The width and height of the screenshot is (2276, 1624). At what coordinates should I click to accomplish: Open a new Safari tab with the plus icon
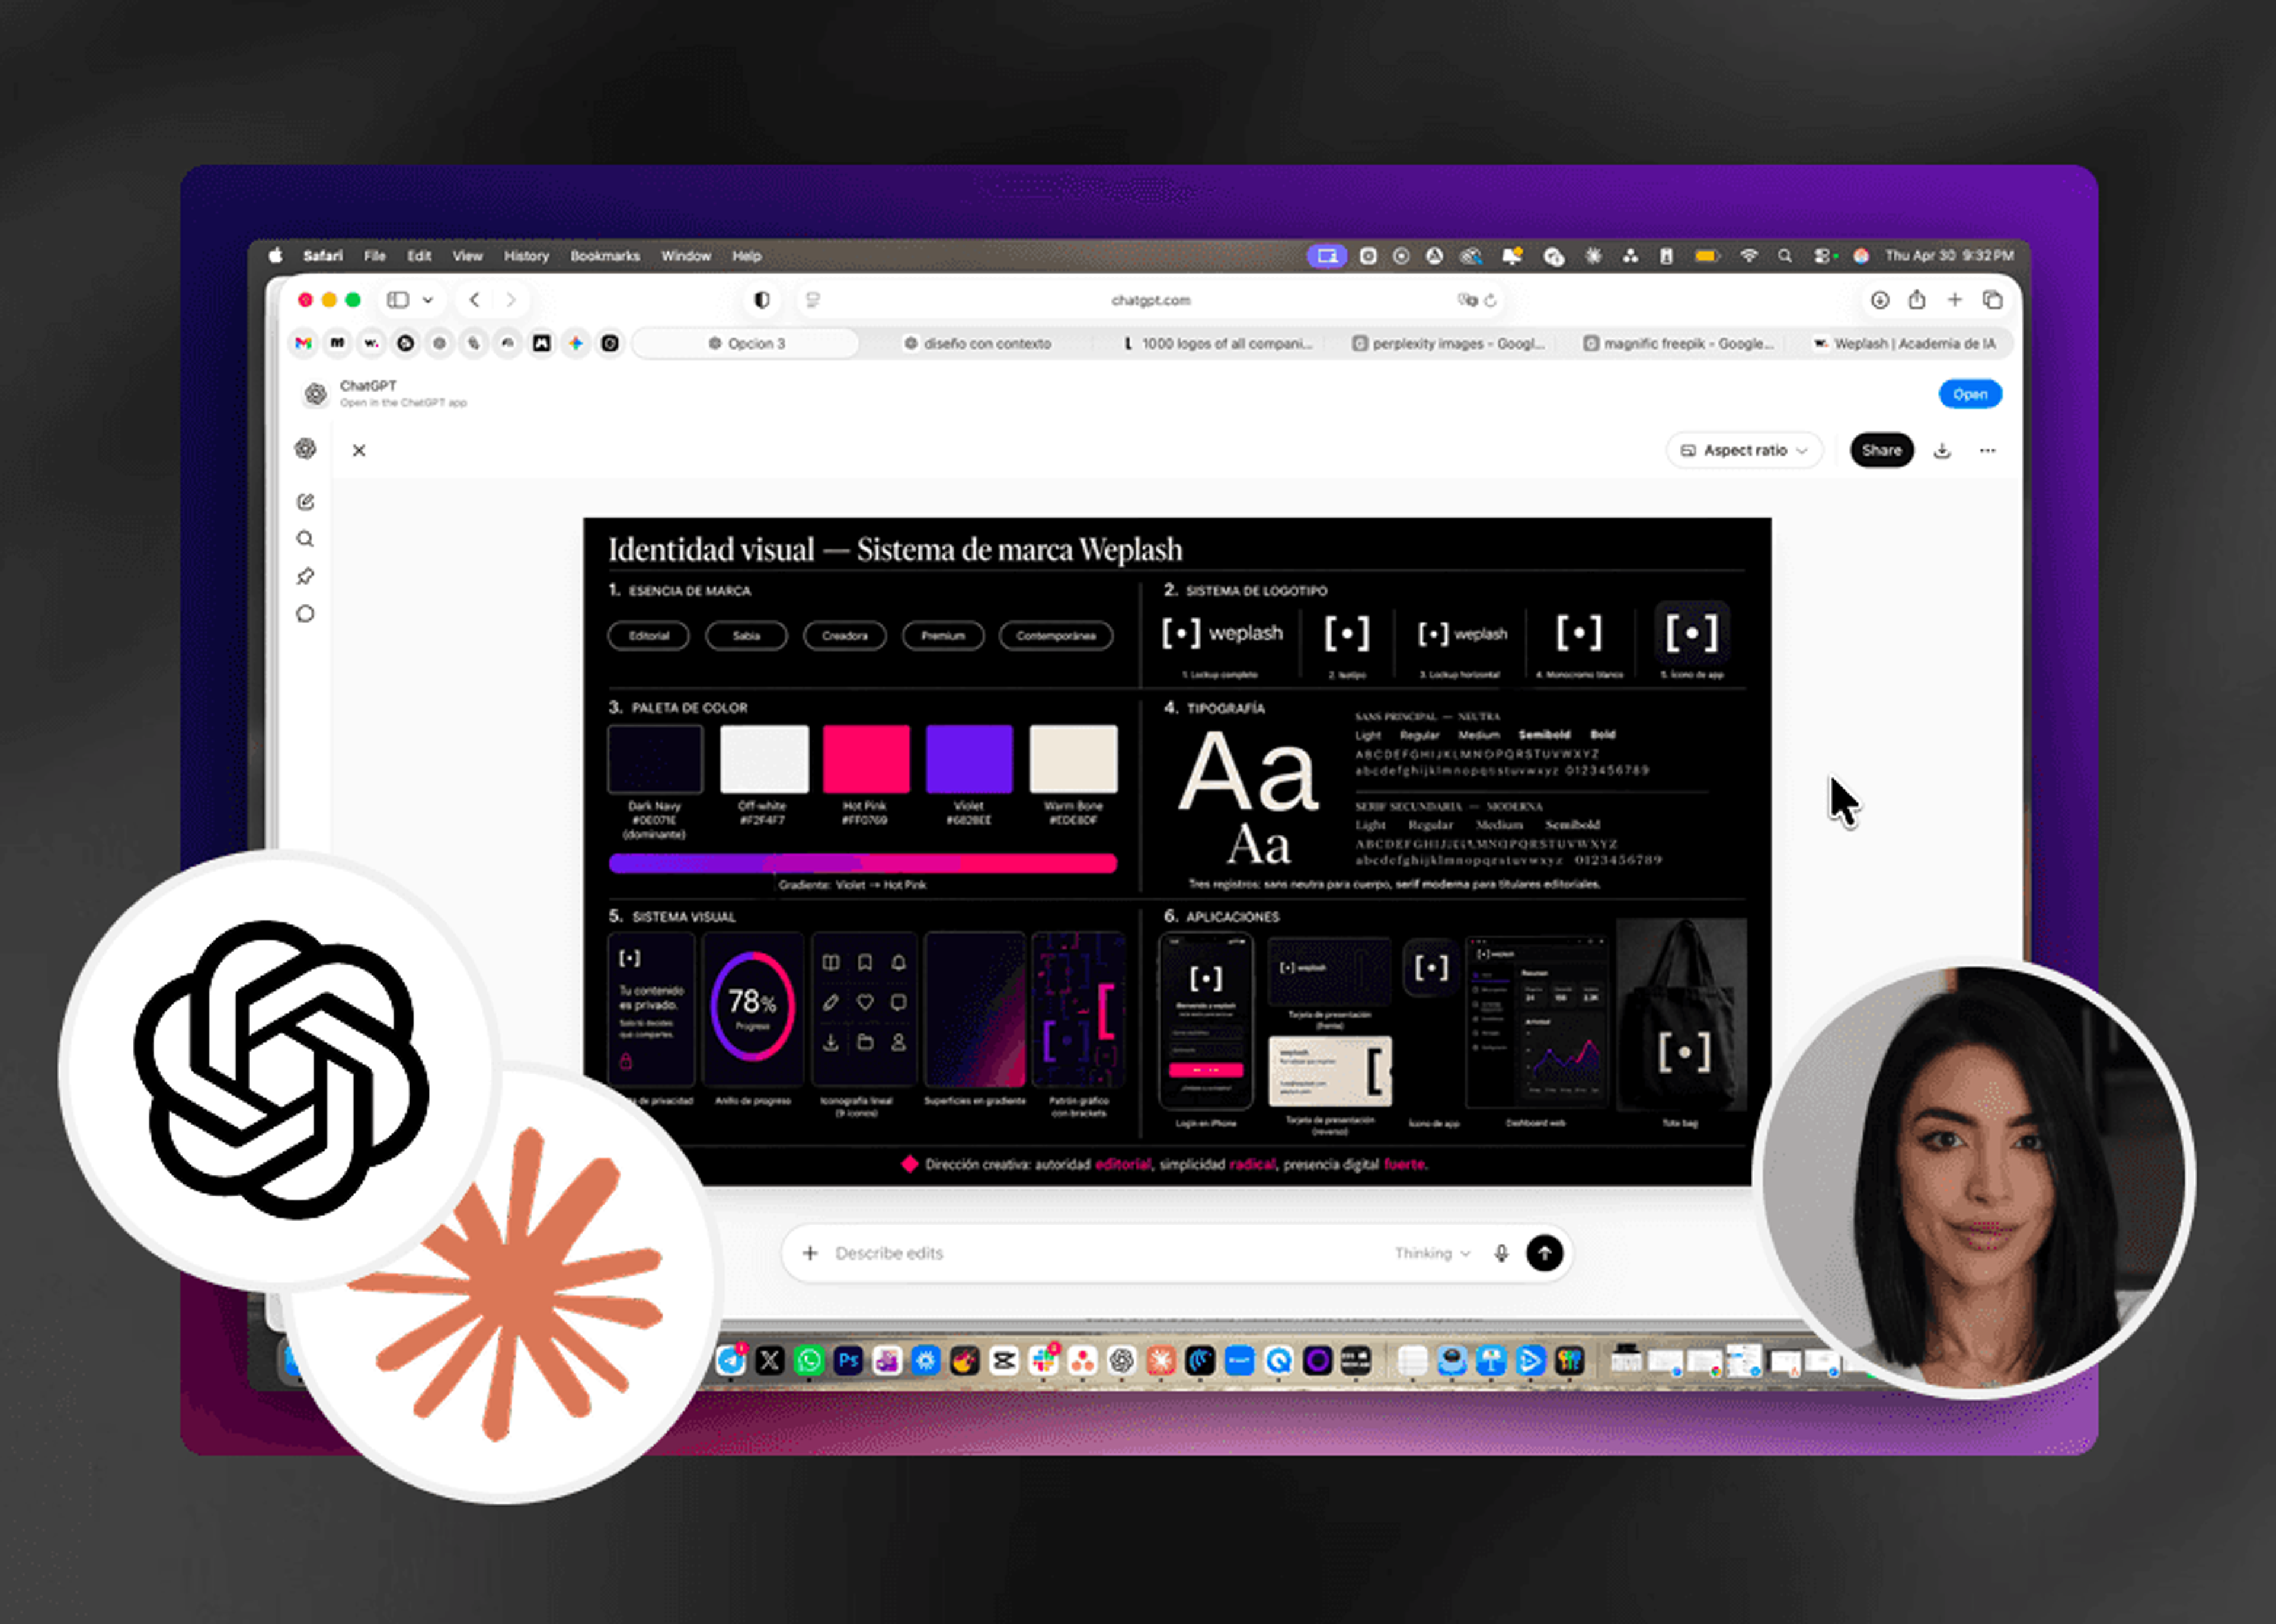point(1955,299)
